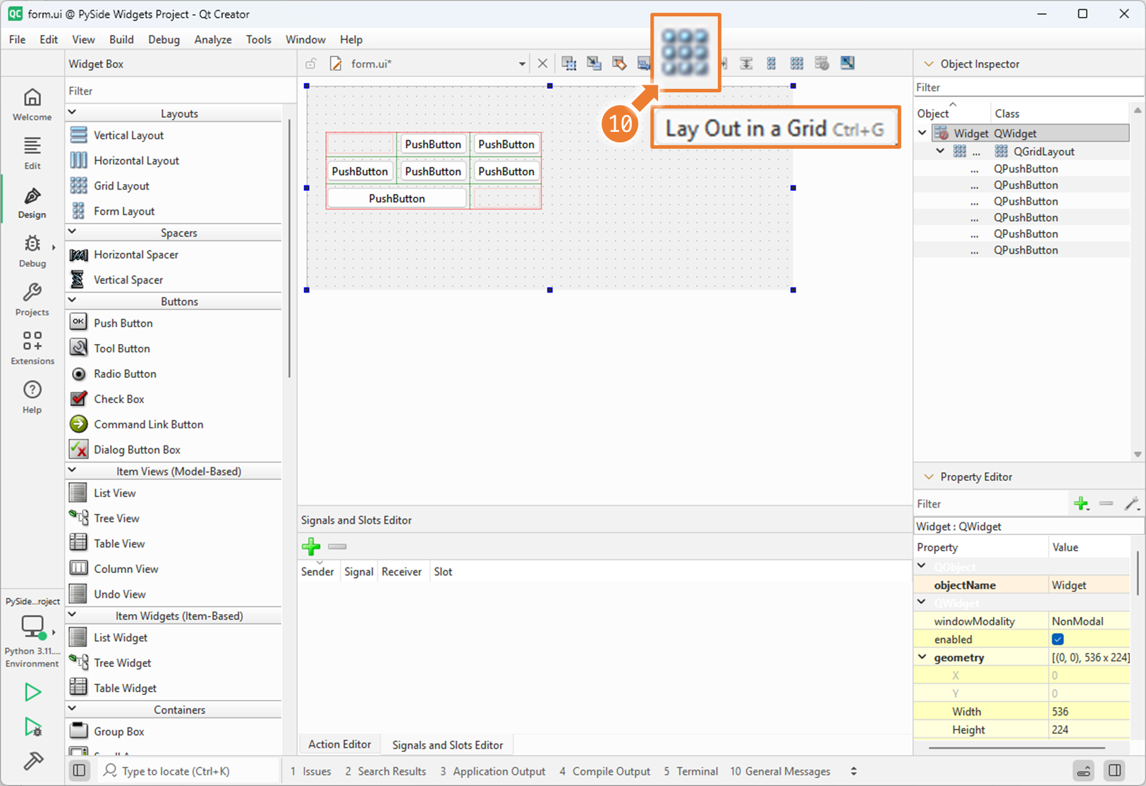Select the Grid Layout widget in Widget Box
This screenshot has height=786, width=1146.
pos(121,186)
